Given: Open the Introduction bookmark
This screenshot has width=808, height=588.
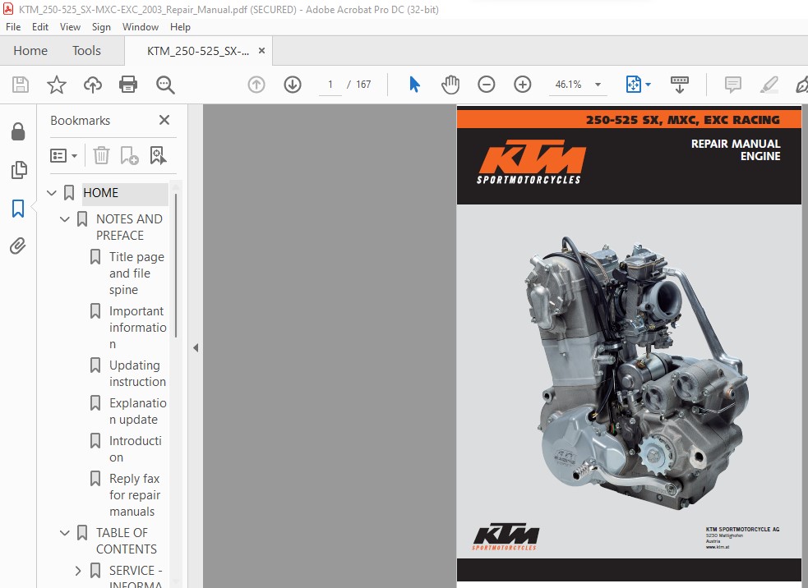Looking at the screenshot, I should (136, 449).
